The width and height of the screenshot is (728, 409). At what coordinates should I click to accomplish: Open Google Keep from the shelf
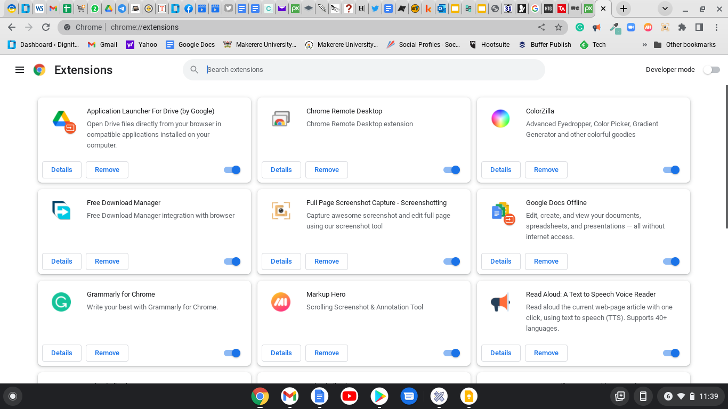pos(469,396)
